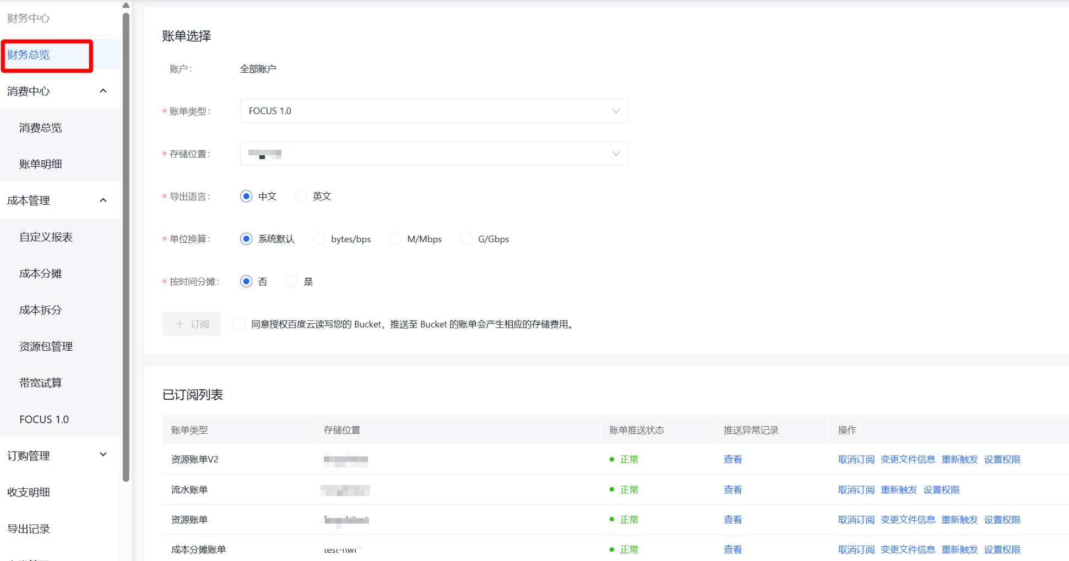This screenshot has width=1069, height=561.
Task: Click 变更文件信息 for 资源账单 row
Action: [908, 520]
